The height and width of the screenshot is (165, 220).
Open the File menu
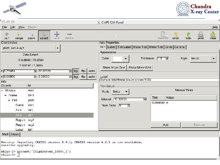5,27
